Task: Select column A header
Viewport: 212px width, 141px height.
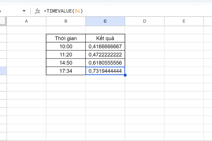Action: [26, 21]
